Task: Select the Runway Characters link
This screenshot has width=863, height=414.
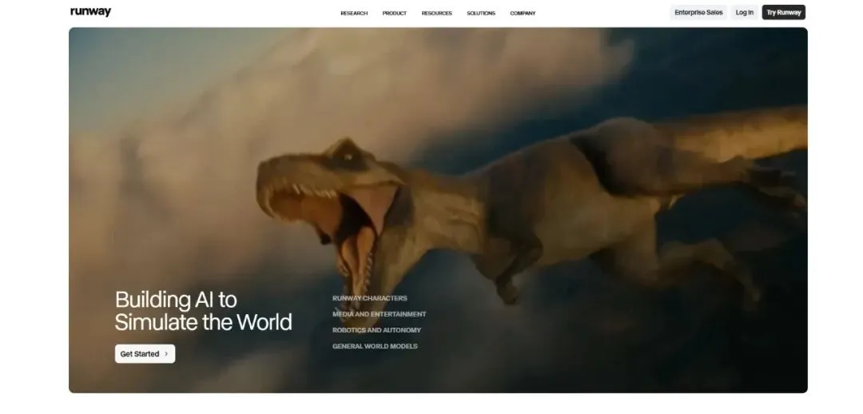Action: click(x=370, y=298)
